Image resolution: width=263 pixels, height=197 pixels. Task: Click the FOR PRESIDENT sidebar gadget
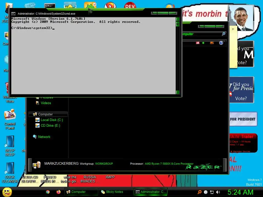click(243, 119)
